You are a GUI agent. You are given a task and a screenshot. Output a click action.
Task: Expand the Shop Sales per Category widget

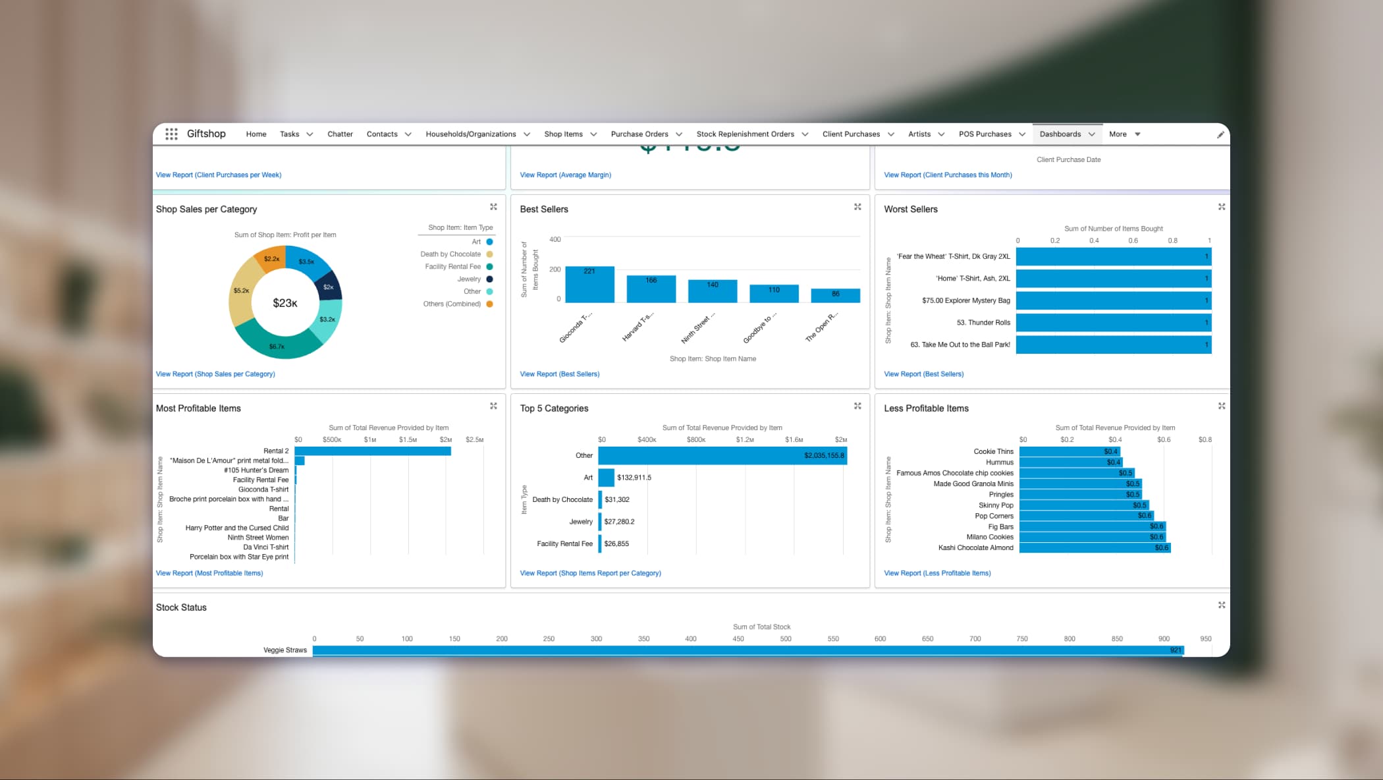[x=493, y=206]
